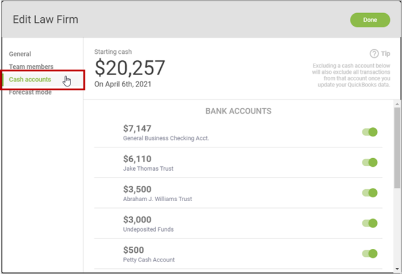Toggle the Undeposited Funds switch

point(369,223)
